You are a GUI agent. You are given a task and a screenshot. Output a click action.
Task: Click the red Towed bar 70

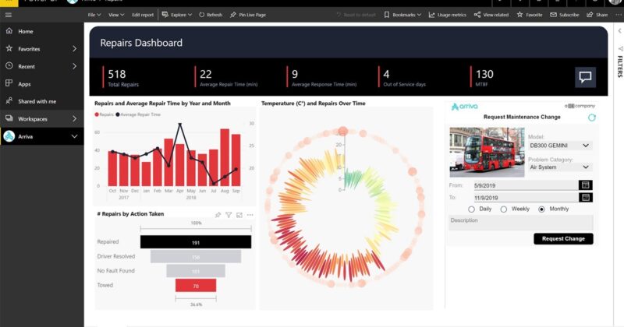[x=196, y=285]
